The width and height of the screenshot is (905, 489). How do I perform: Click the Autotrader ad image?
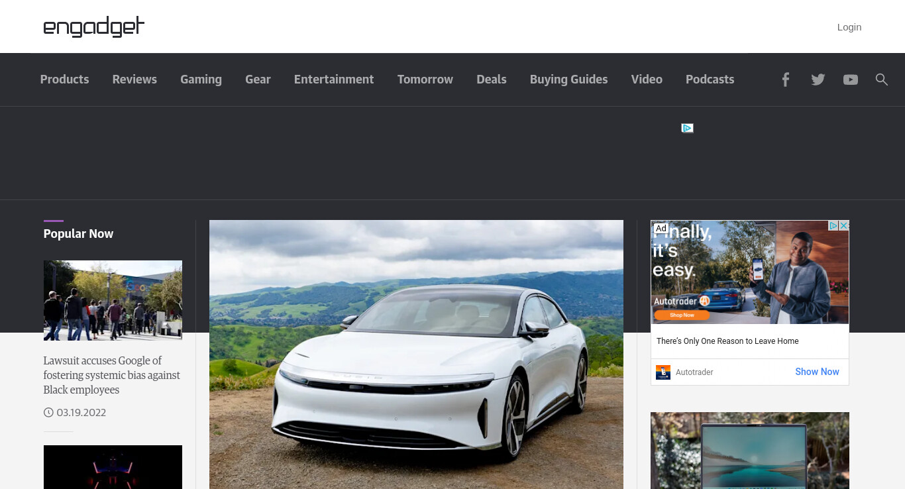tap(750, 272)
